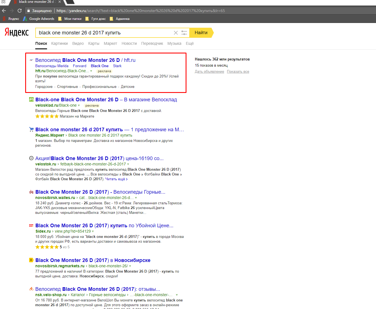376x309 pixels.
Task: Open the отзывы velo-shop result title
Action: (98, 289)
